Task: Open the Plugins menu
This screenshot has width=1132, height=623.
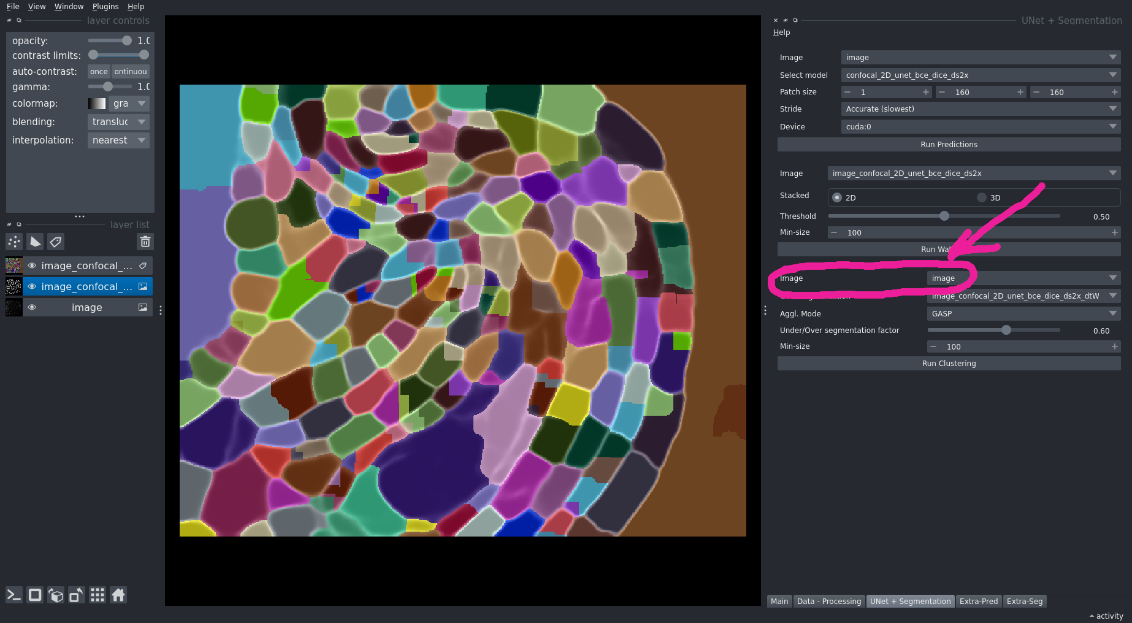Action: click(105, 6)
